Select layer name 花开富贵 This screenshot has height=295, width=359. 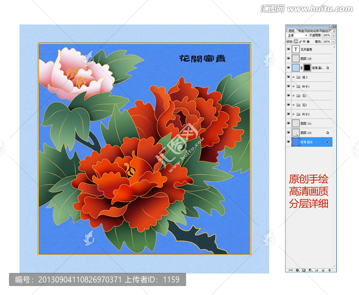pos(306,50)
